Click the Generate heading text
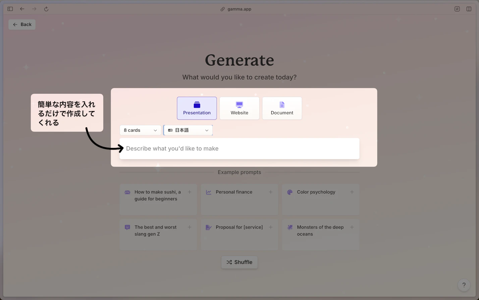This screenshot has width=479, height=300. [x=239, y=60]
